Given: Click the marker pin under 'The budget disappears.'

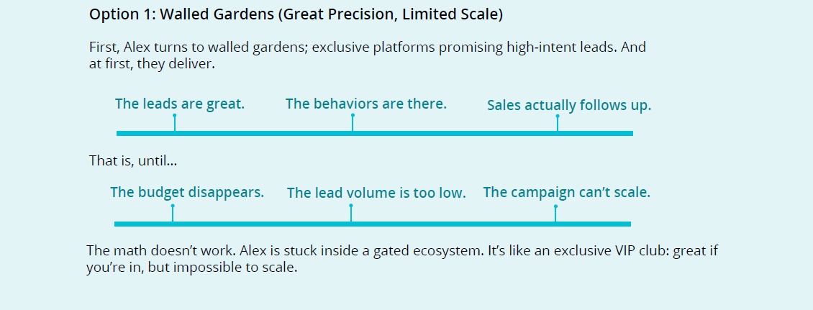Looking at the screenshot, I should pos(173,213).
